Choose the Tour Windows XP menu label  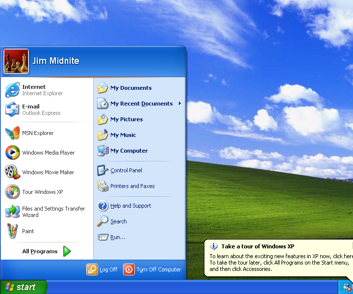click(x=43, y=192)
